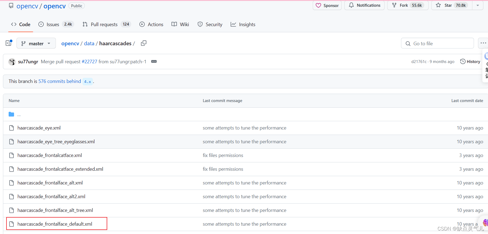
Task: Click the Sponsor heart button
Action: tap(327, 5)
